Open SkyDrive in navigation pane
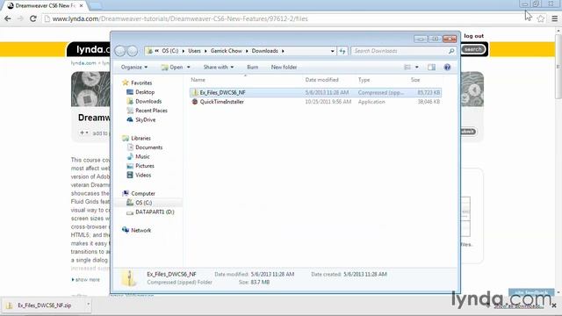 click(x=145, y=120)
